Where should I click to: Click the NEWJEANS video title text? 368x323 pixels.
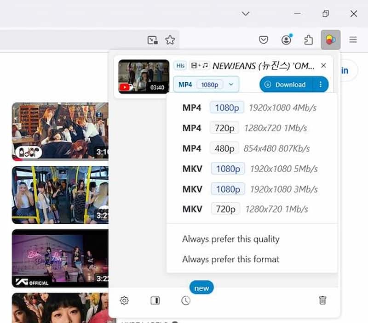(x=263, y=66)
